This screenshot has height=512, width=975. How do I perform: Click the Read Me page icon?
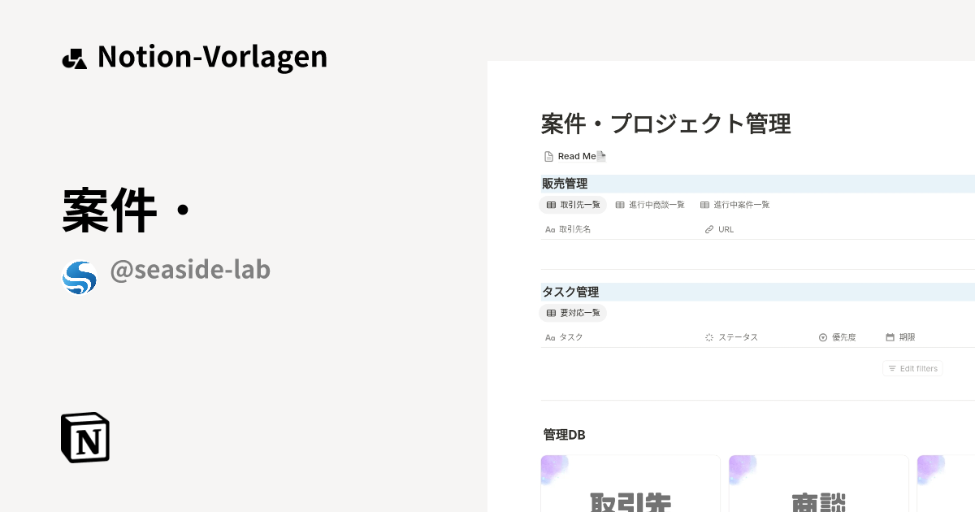pos(548,156)
